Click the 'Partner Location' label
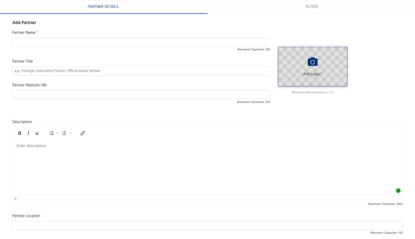 pos(26,216)
